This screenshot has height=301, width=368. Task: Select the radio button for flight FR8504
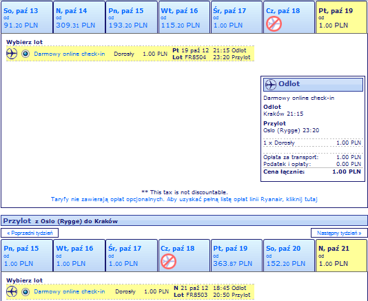click(25, 54)
